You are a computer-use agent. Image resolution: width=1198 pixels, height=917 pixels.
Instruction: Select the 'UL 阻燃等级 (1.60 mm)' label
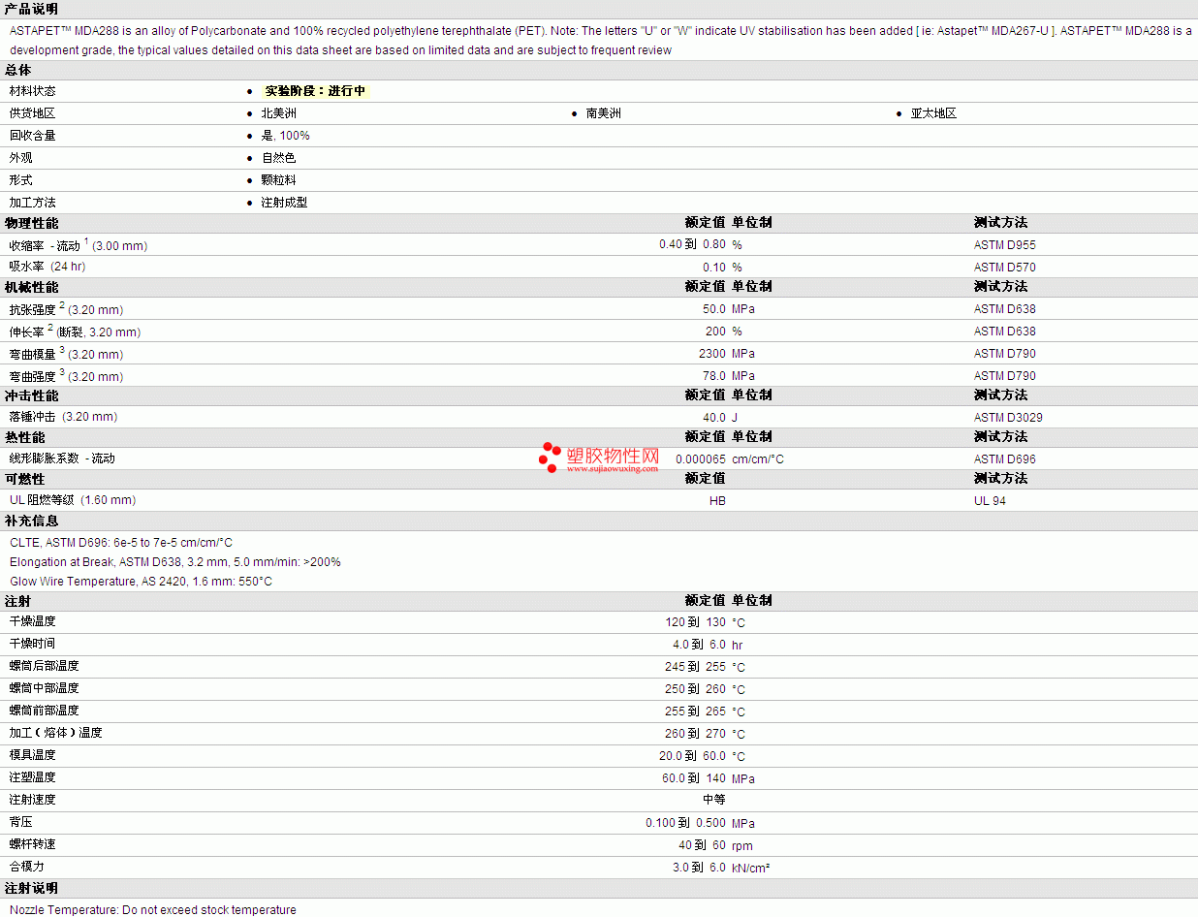click(73, 500)
